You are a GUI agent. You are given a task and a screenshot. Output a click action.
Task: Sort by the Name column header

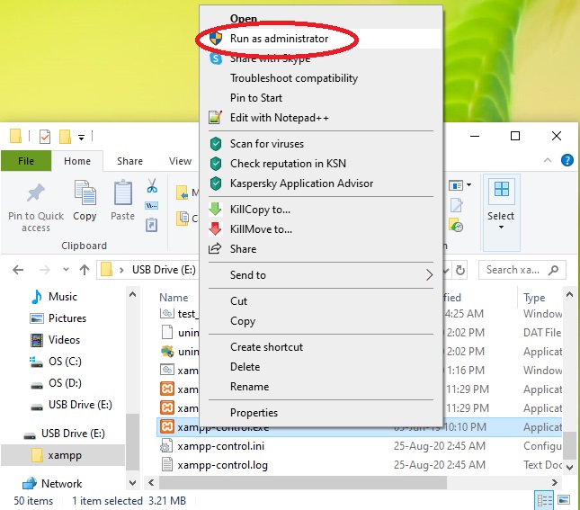174,298
